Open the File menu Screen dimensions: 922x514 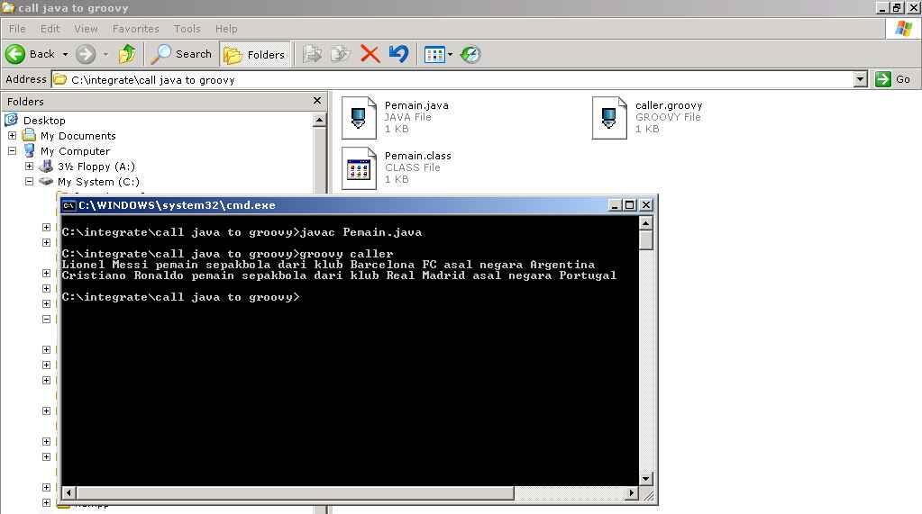pyautogui.click(x=17, y=28)
